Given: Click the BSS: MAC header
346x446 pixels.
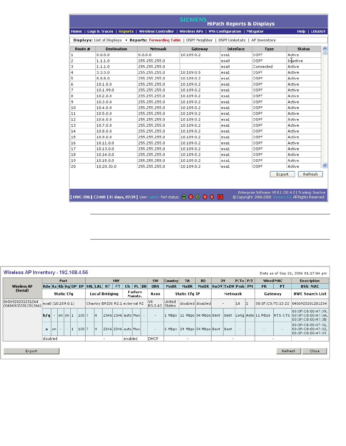Looking at the screenshot, I should click(310, 286).
